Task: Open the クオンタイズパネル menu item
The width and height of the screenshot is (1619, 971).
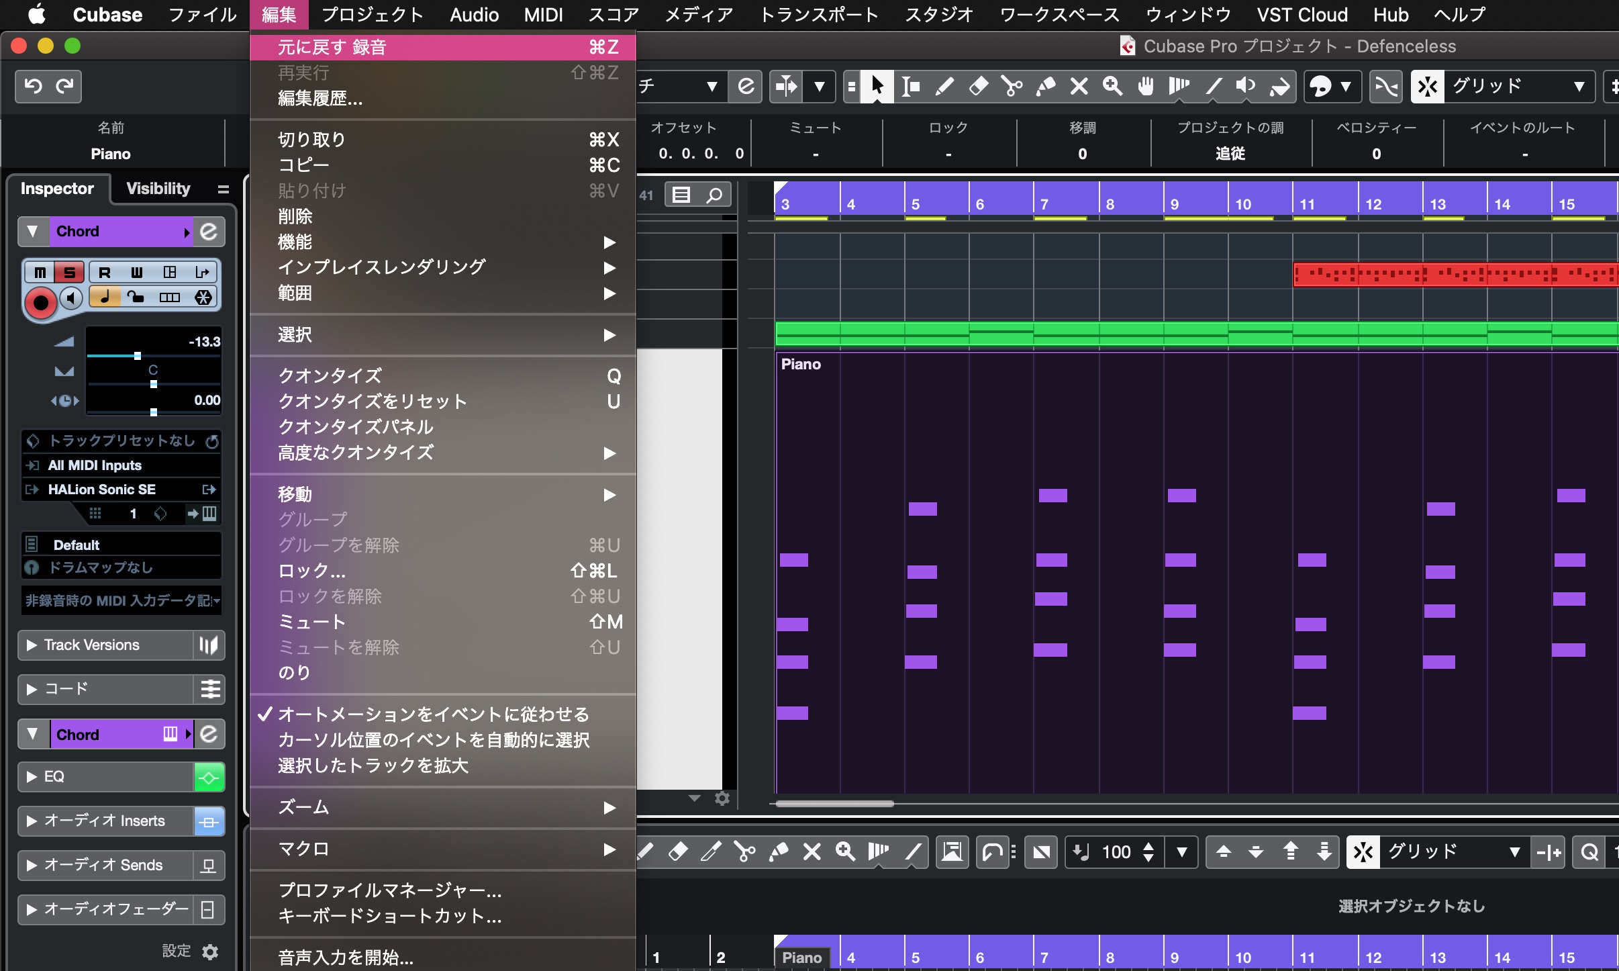Action: (x=443, y=426)
